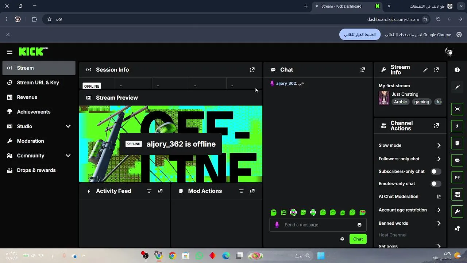
Task: Toggle Chat bubble widget in right rail
Action: pos(457,160)
